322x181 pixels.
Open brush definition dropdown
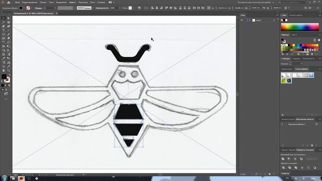93,8
